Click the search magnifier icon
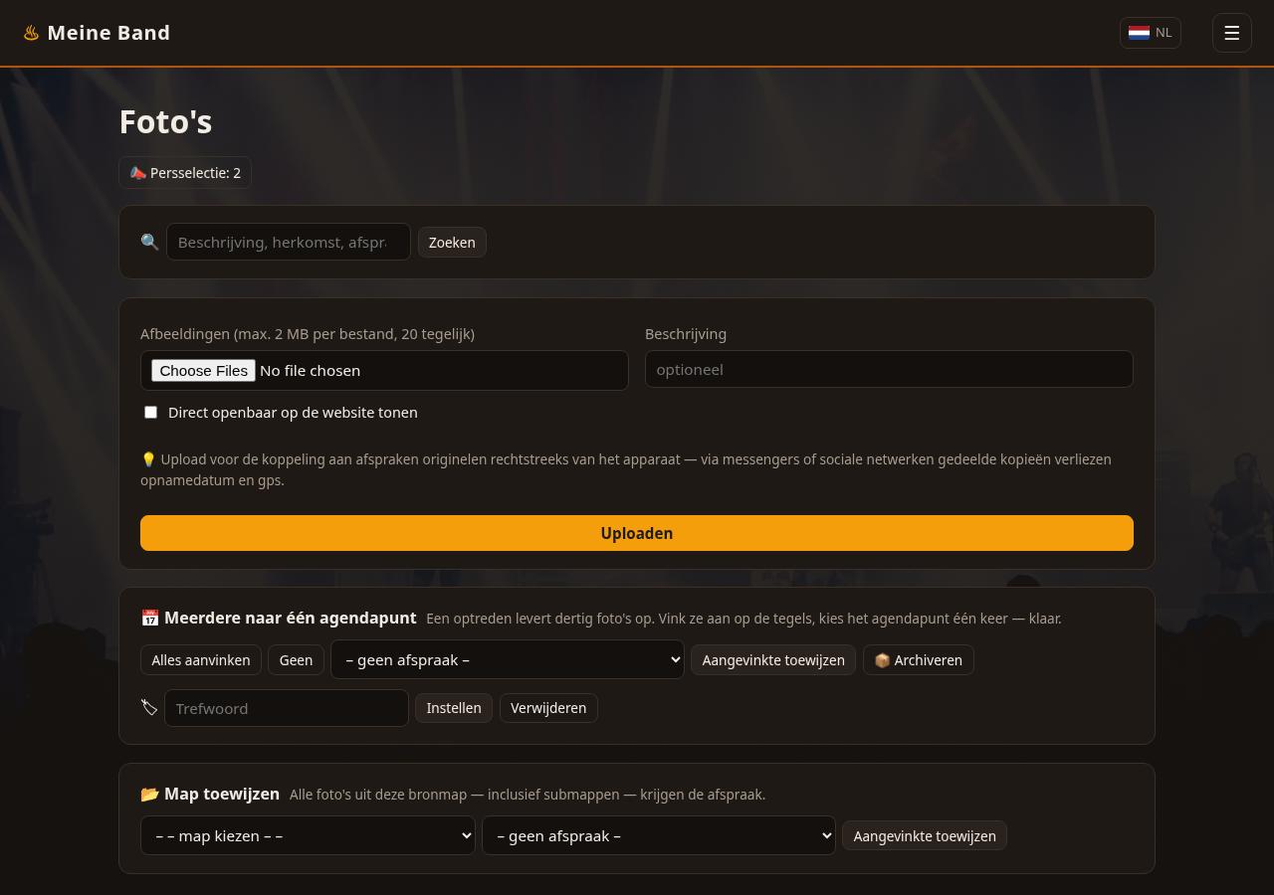The height and width of the screenshot is (895, 1274). (149, 242)
